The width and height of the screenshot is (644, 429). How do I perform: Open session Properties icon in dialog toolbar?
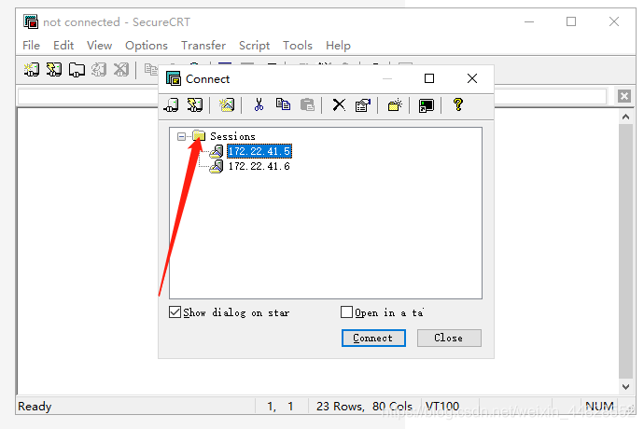pyautogui.click(x=363, y=105)
